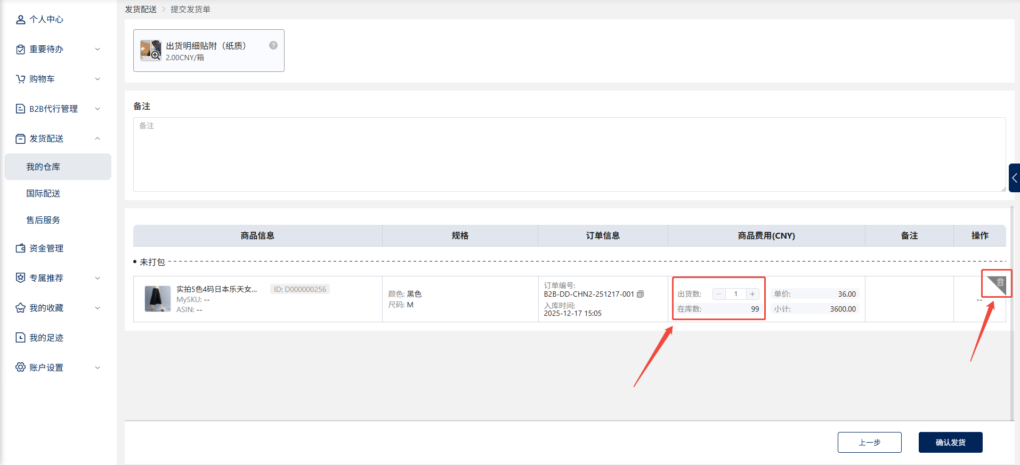Expand the B2B代行管理 menu chevron
This screenshot has height=465, width=1020.
pyautogui.click(x=98, y=109)
